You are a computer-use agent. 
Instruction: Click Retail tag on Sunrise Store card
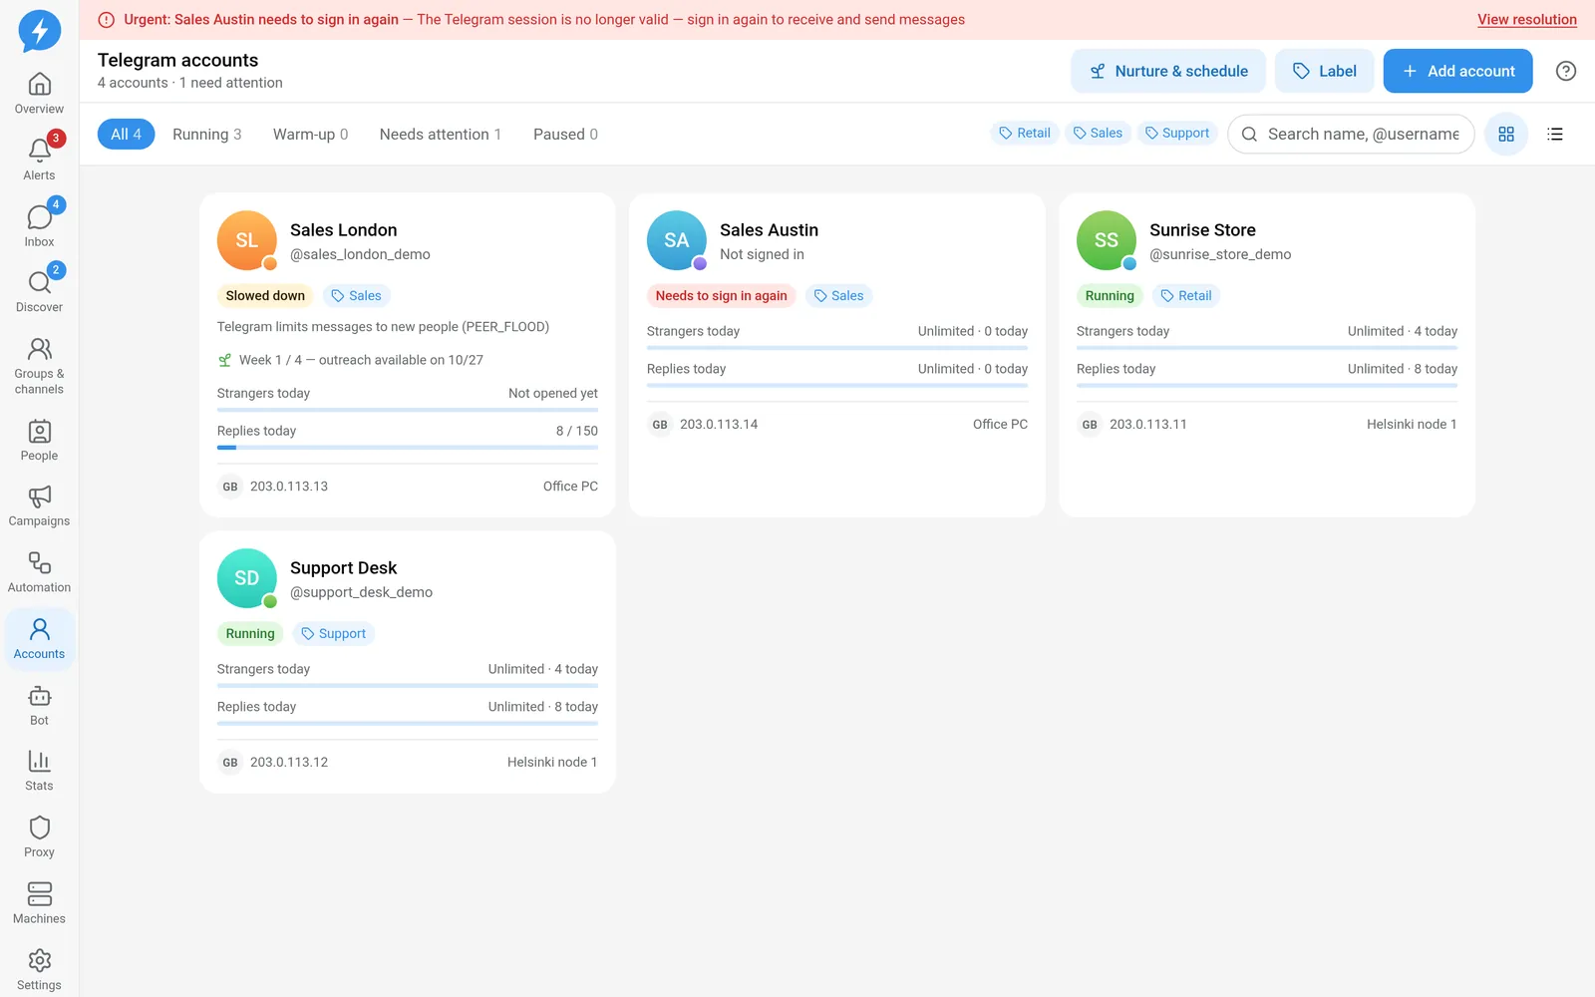click(1186, 295)
